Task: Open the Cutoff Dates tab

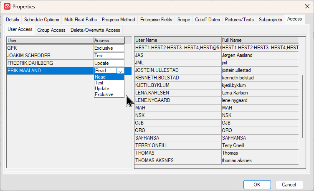Action: click(207, 20)
